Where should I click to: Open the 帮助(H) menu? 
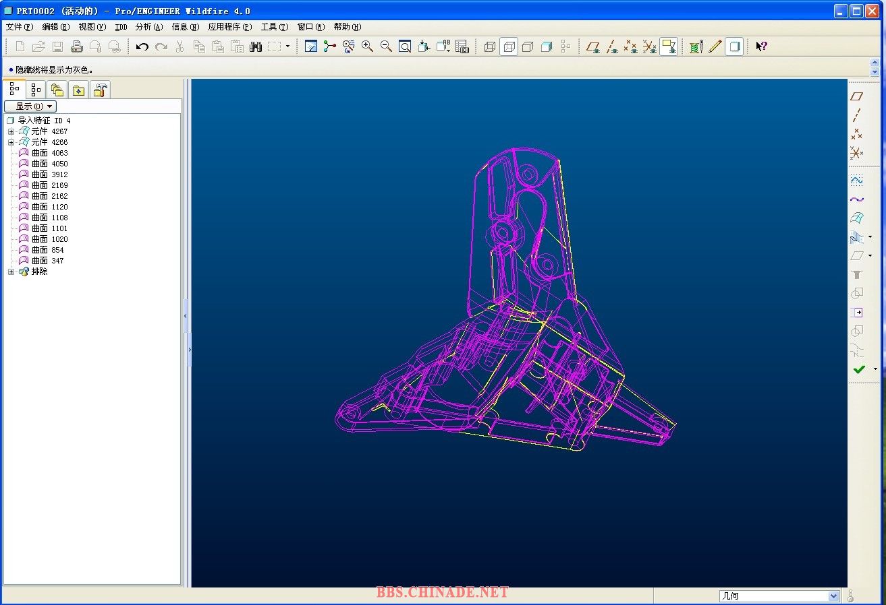(x=347, y=27)
